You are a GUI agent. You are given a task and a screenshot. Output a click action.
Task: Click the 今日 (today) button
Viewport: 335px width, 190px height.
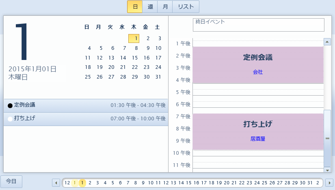pos(11,181)
